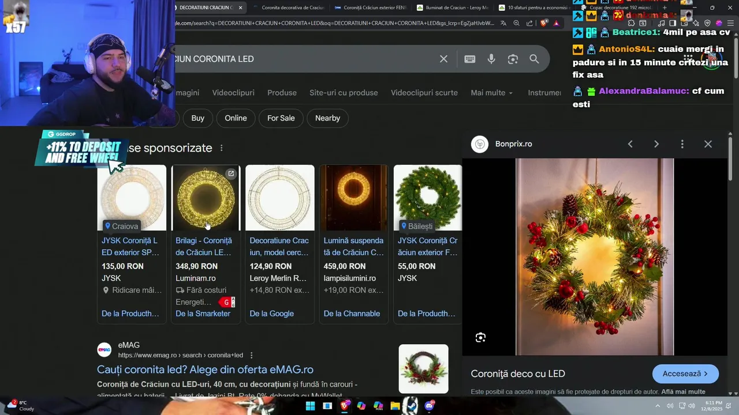Click 'De la Smarketer' under Brilagi product
This screenshot has height=415, width=739.
tap(203, 314)
